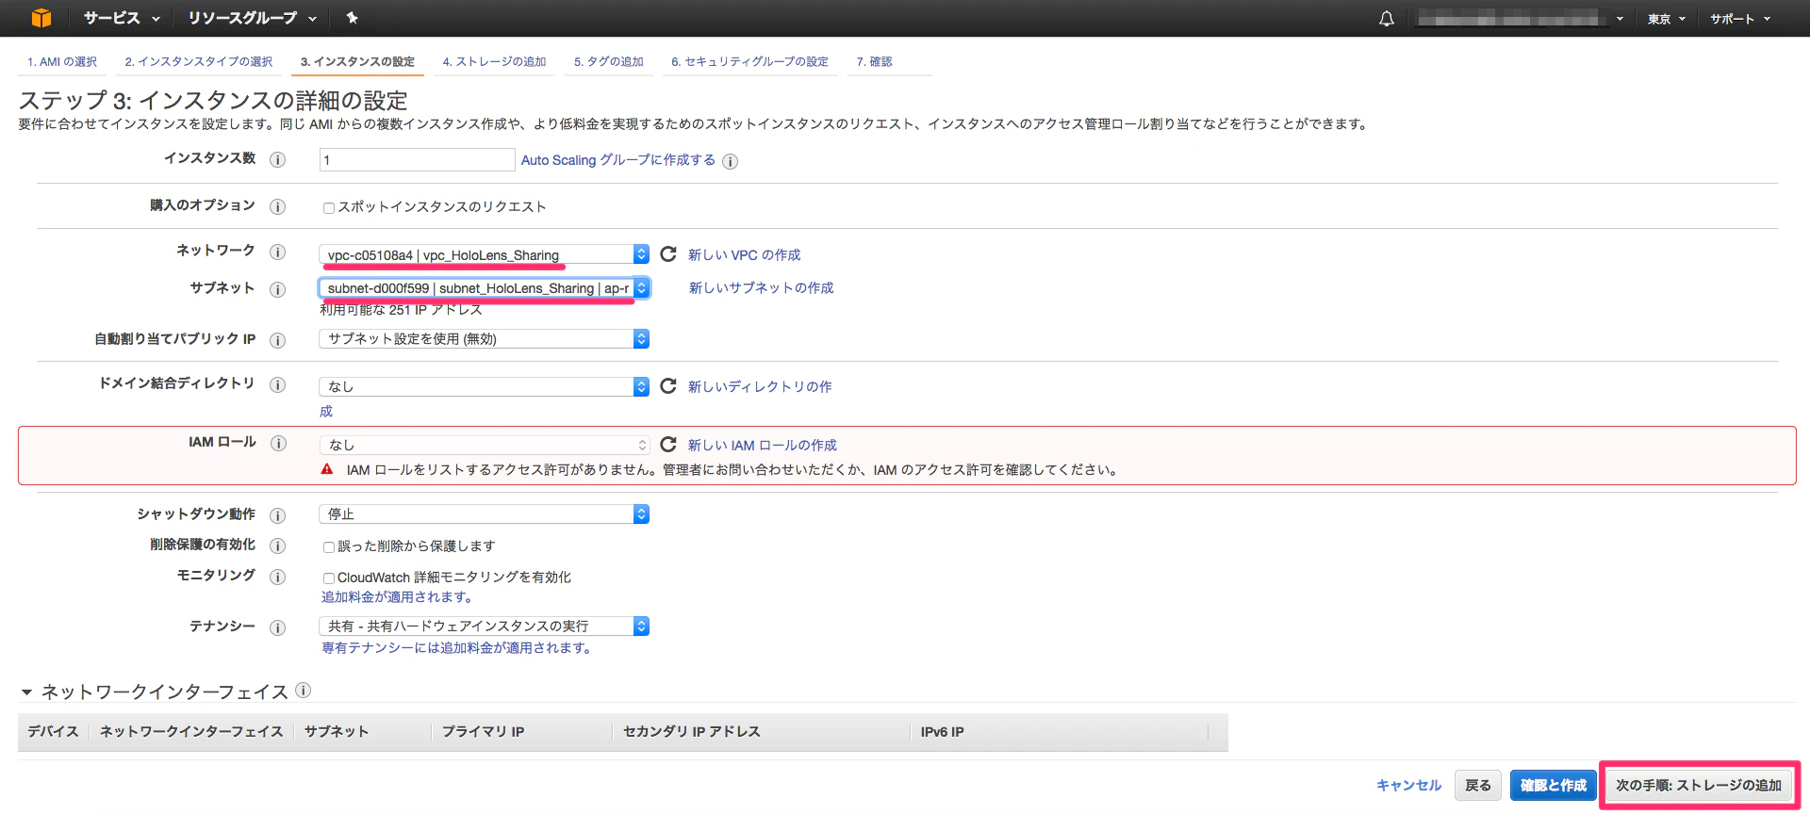Open the 自動割り当てパブリック IP dropdown

point(485,339)
